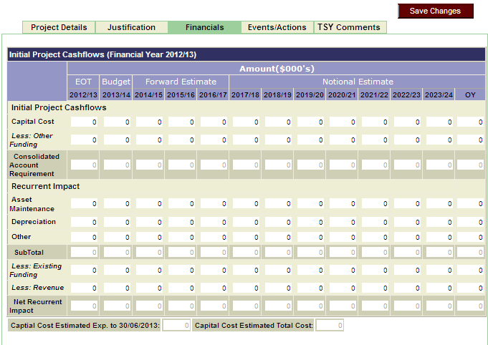Screen dimensions: 488x345
Task: Select Depreciation field for 2023/24
Action: [x=439, y=223]
